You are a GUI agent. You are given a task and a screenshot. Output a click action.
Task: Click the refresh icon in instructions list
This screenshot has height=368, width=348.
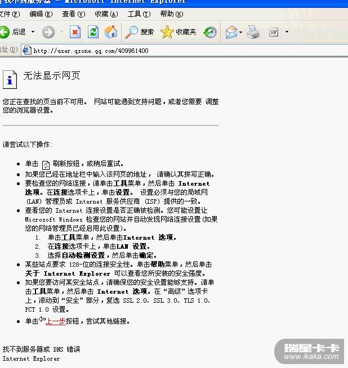coord(46,165)
